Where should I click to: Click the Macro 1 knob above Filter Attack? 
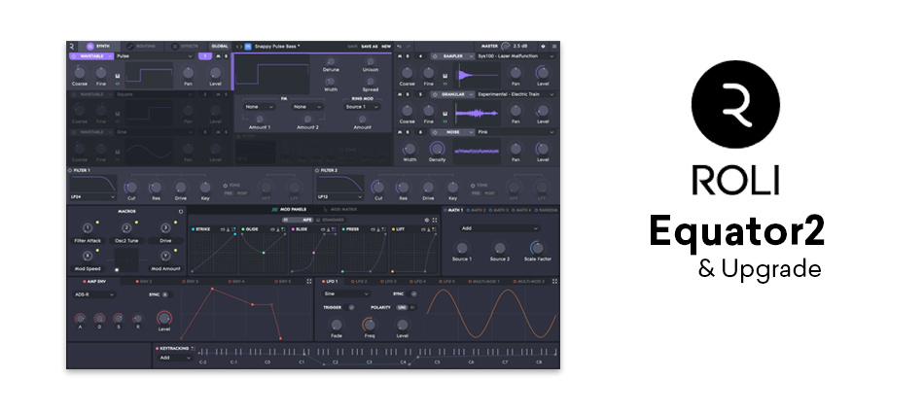[88, 228]
